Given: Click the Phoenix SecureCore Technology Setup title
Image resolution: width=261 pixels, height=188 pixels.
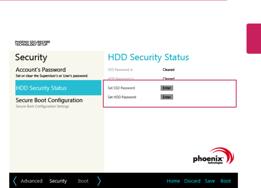Looking at the screenshot, I should click(33, 43).
